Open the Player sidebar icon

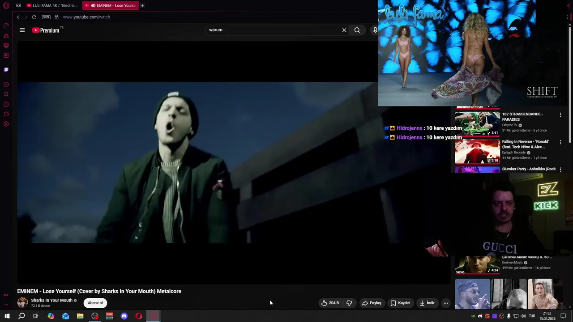point(6,85)
